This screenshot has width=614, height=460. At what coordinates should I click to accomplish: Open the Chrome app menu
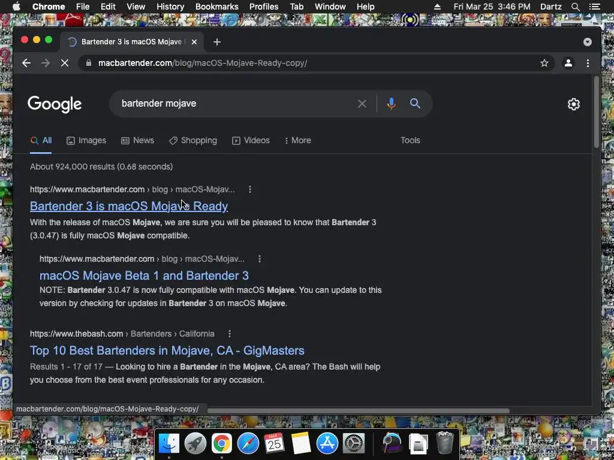(49, 7)
